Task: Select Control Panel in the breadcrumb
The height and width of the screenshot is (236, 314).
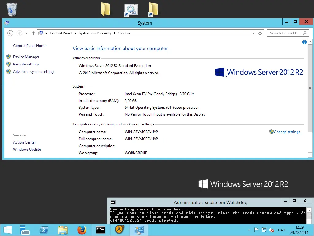Action: (61, 33)
